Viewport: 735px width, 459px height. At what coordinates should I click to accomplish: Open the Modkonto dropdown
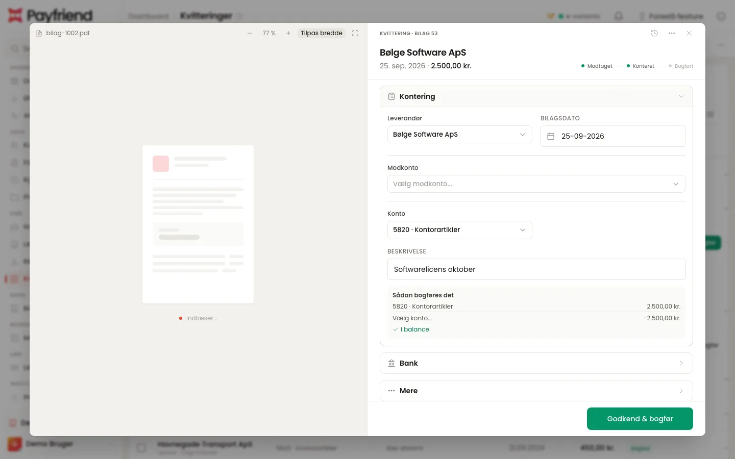[536, 184]
